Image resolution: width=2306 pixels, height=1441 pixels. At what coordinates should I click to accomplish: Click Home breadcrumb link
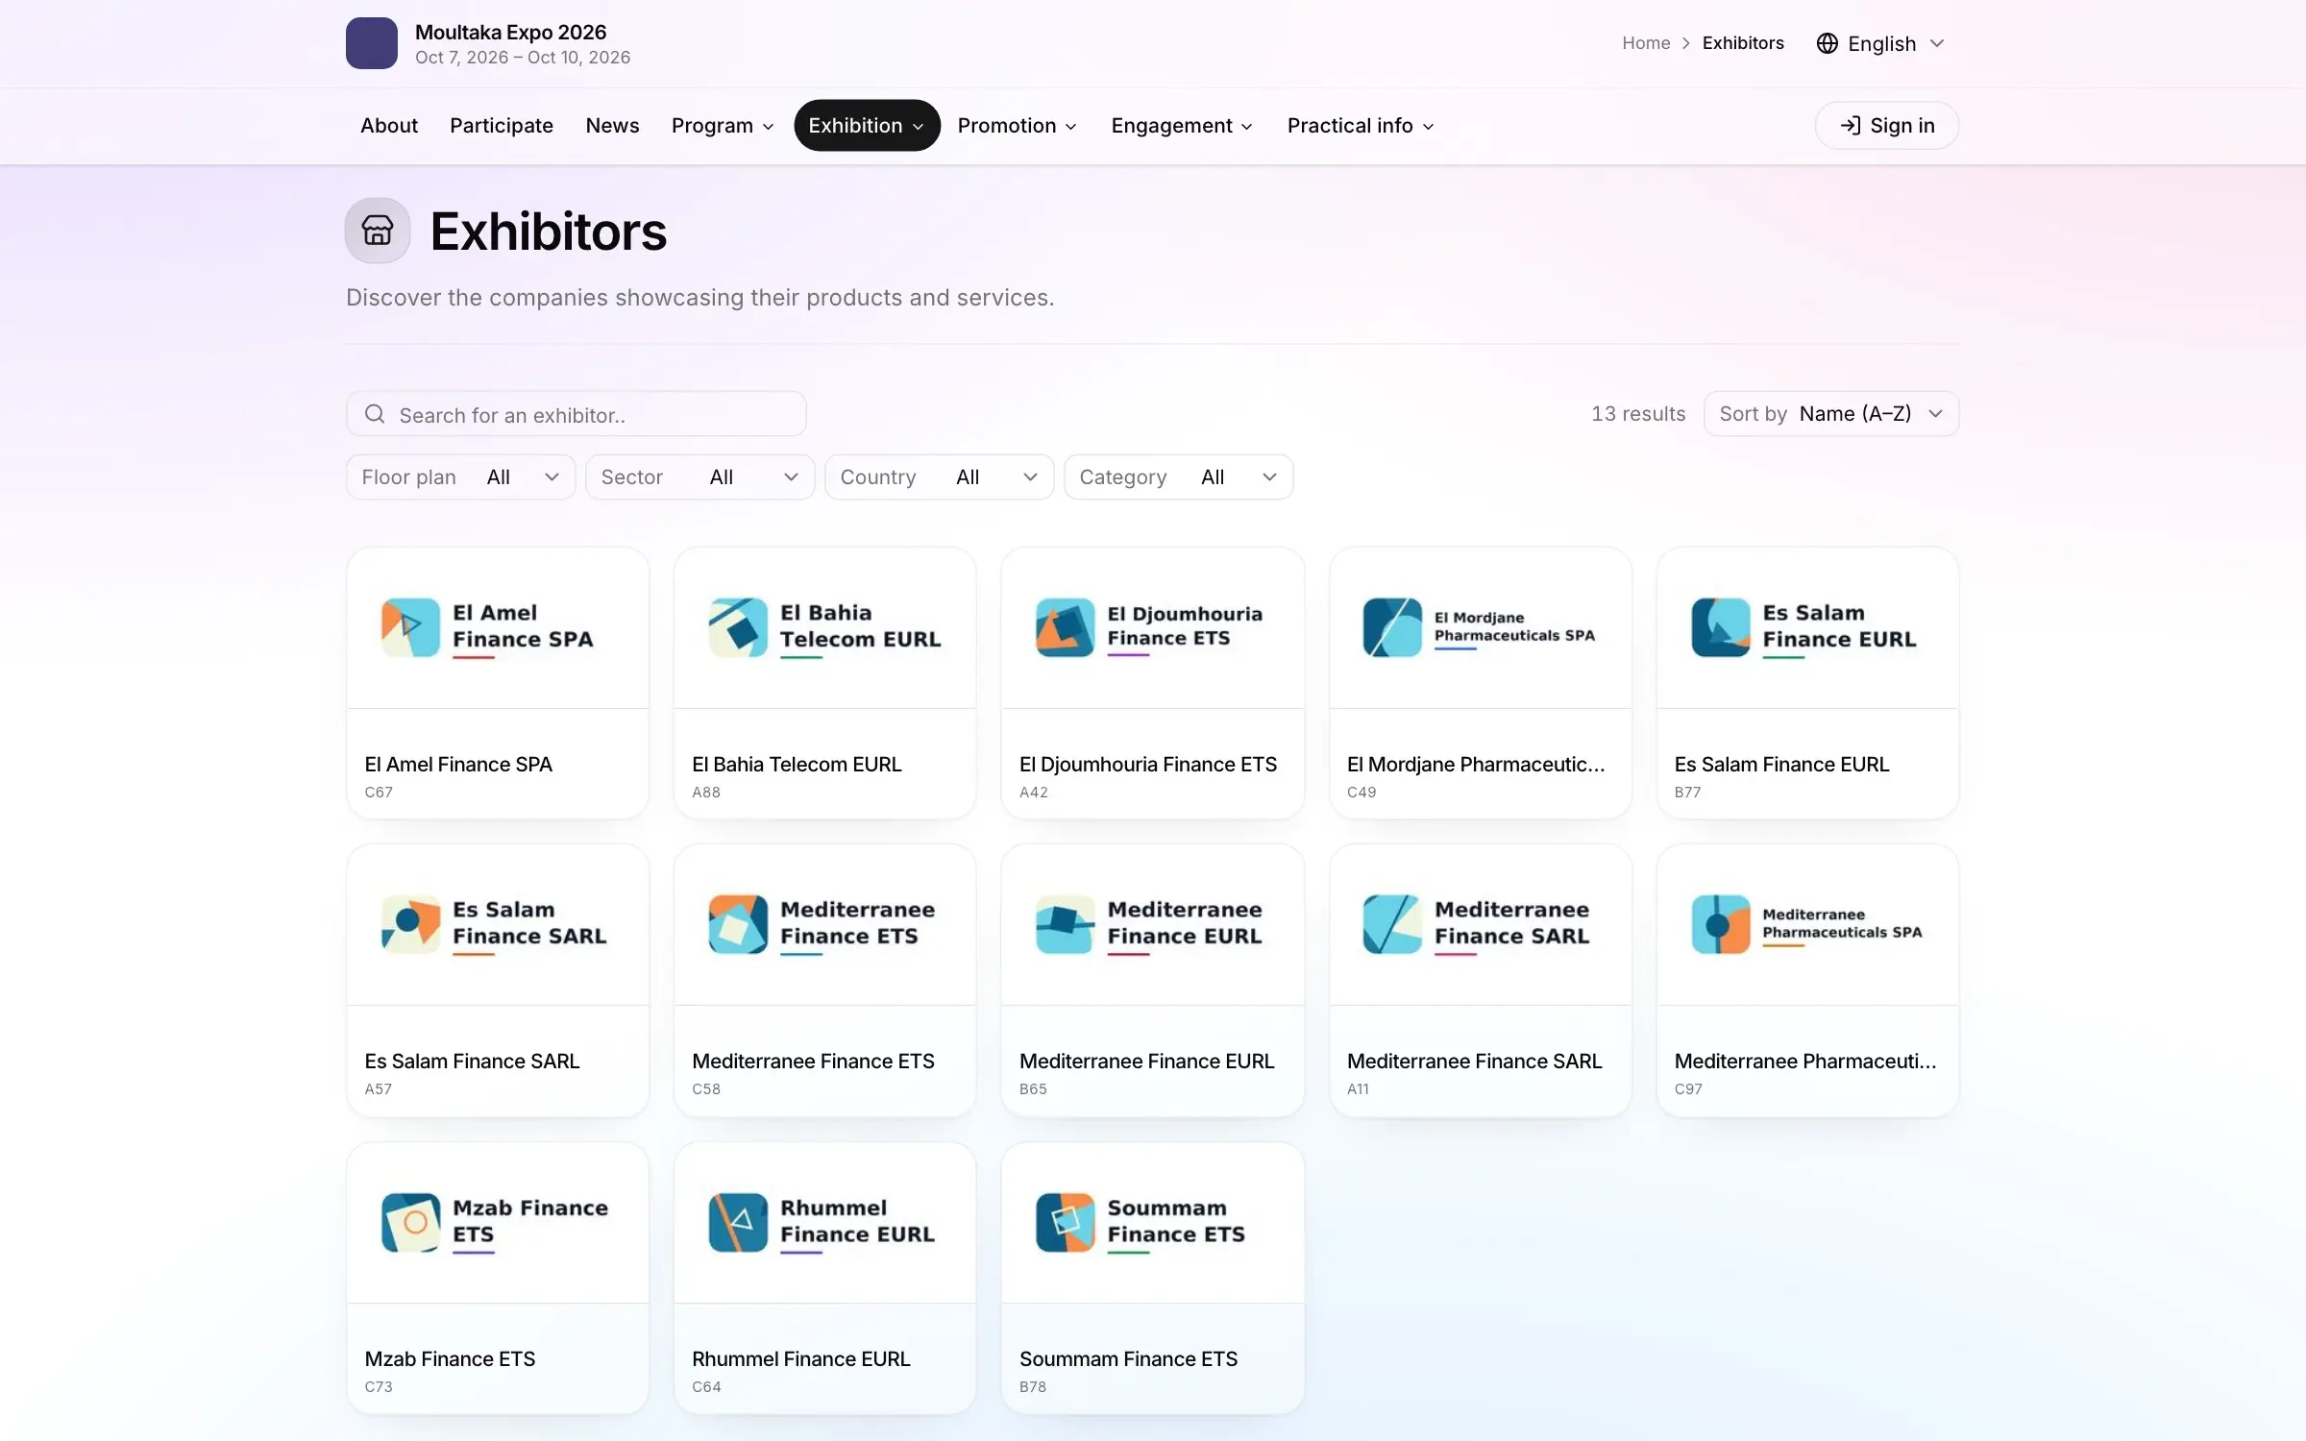coord(1646,43)
